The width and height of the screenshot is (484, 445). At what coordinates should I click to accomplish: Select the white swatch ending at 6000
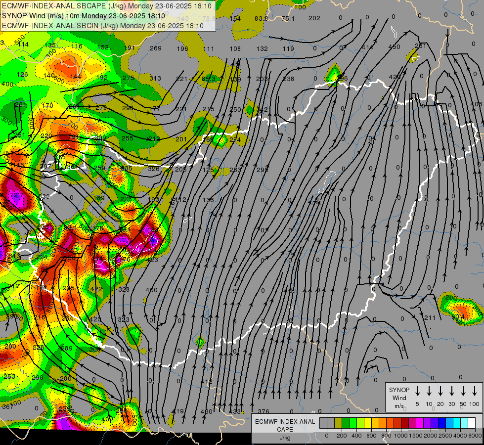pyautogui.click(x=471, y=423)
